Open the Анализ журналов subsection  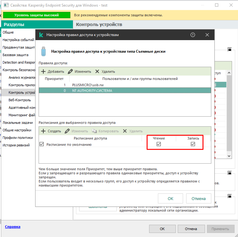coord(22,77)
